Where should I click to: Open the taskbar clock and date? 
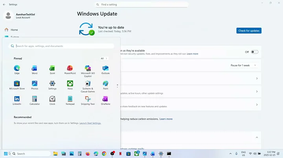pyautogui.click(x=270, y=154)
